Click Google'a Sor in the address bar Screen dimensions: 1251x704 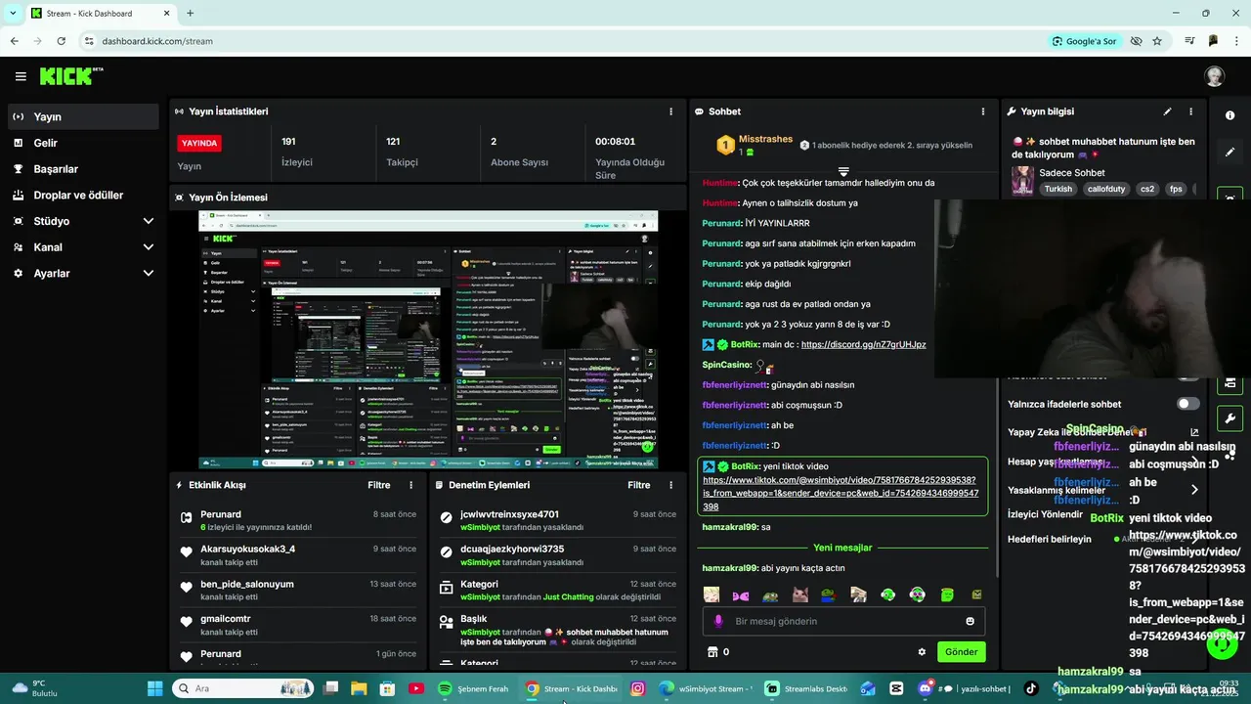pyautogui.click(x=1084, y=41)
